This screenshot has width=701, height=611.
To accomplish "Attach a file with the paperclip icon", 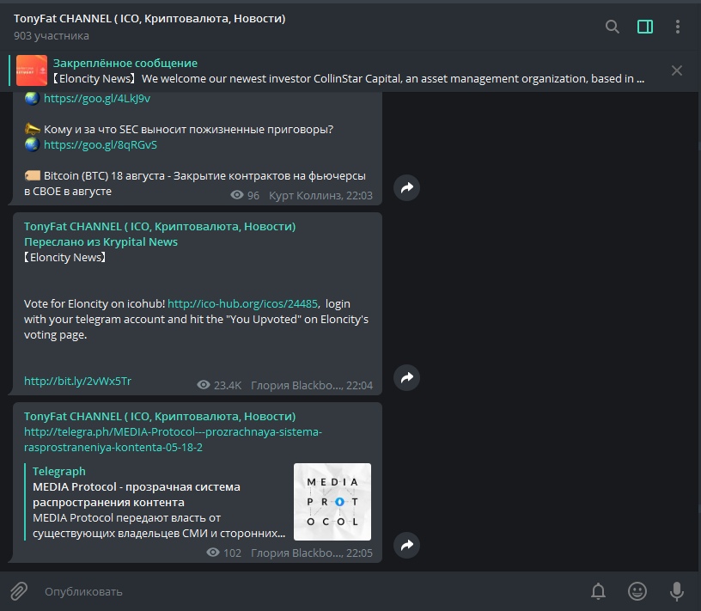I will (19, 591).
